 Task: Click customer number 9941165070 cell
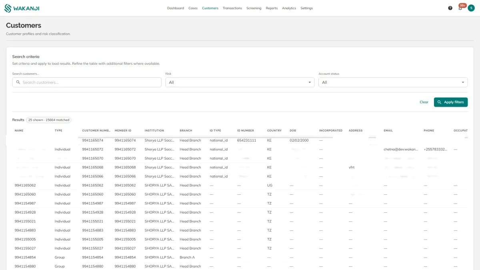tap(93, 158)
